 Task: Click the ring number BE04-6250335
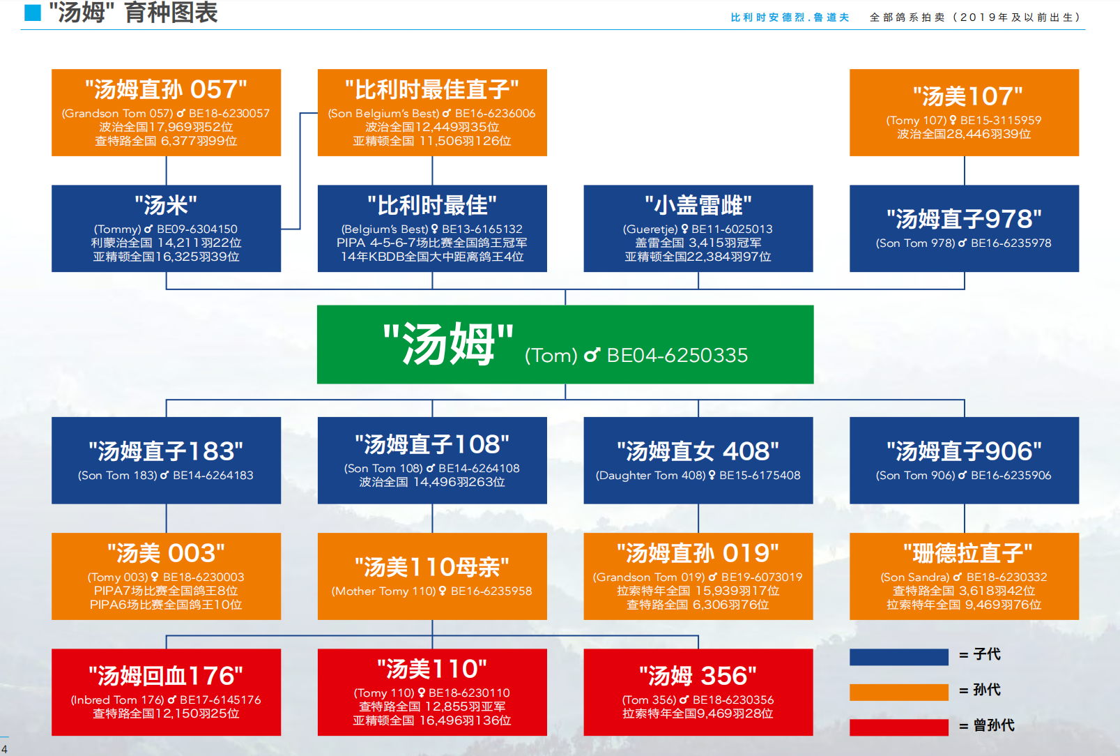677,356
